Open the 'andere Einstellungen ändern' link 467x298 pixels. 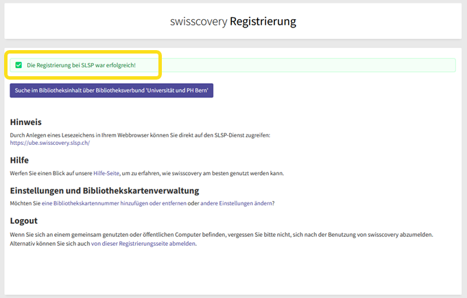click(235, 203)
